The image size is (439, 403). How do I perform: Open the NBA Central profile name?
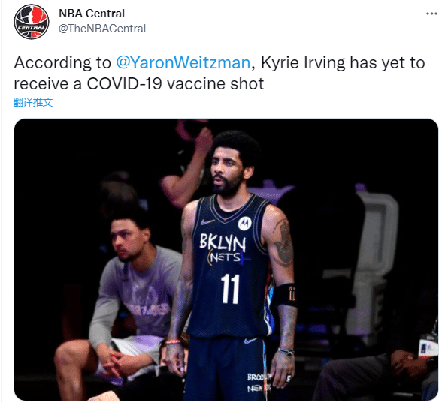coord(92,14)
